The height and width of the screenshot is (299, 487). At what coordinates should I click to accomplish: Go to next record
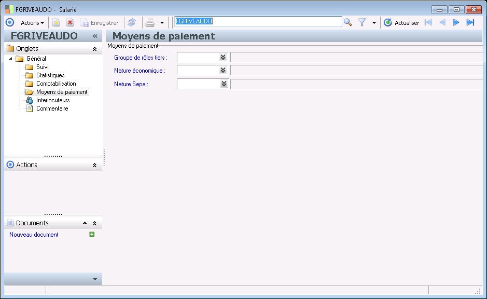(456, 22)
